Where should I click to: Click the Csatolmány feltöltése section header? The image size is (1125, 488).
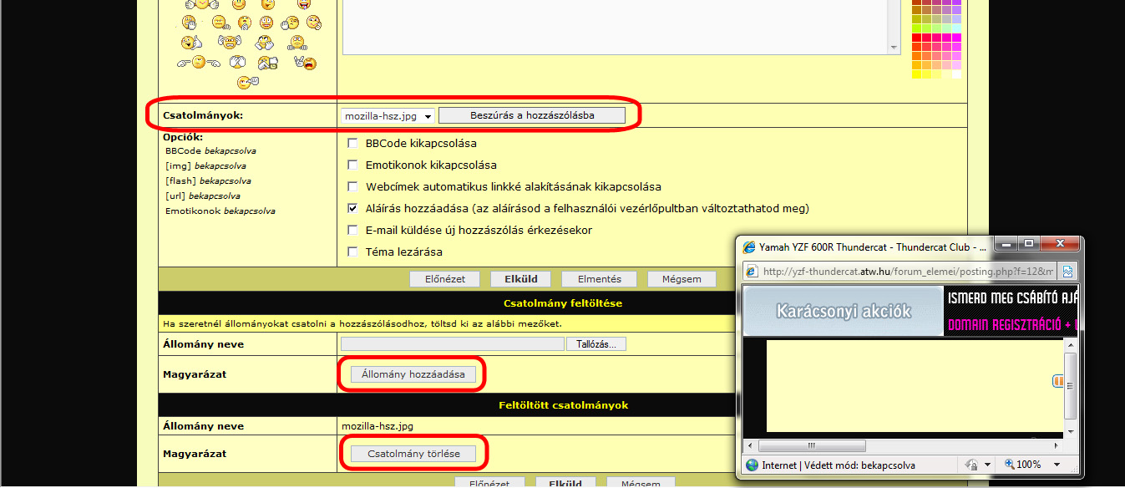point(563,303)
